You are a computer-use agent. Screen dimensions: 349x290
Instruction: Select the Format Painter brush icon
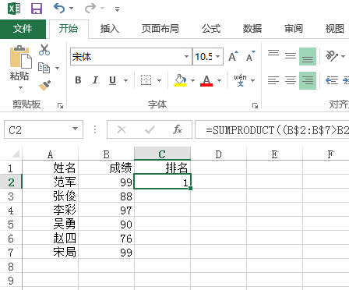pos(44,86)
